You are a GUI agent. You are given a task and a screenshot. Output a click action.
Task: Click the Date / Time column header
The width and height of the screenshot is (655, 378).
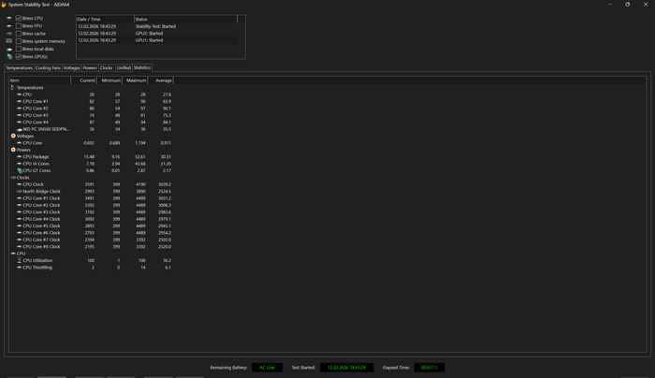(90, 19)
